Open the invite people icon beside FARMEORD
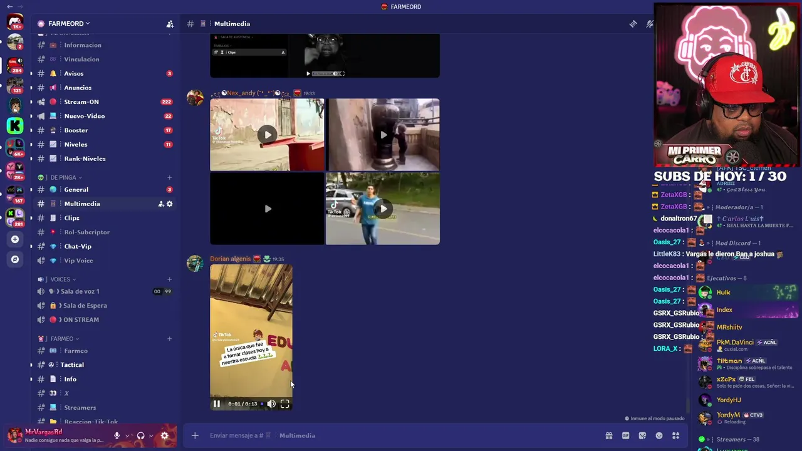The height and width of the screenshot is (451, 802). click(170, 24)
